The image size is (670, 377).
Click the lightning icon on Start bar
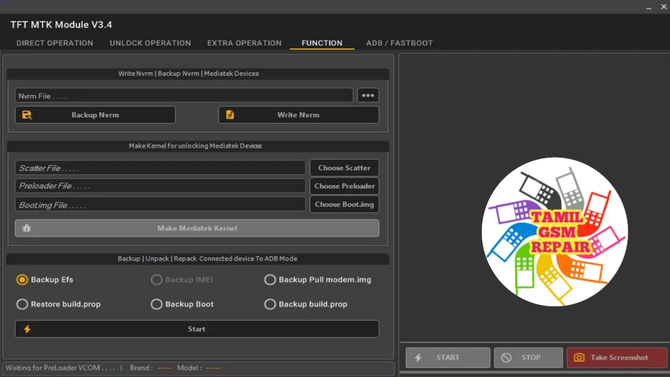(x=27, y=329)
